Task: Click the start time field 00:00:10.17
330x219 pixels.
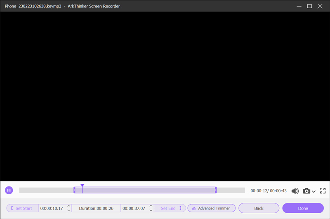Action: point(52,208)
